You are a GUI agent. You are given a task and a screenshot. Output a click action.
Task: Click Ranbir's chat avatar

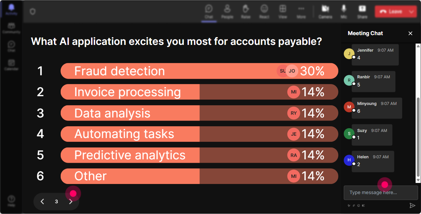click(x=349, y=80)
